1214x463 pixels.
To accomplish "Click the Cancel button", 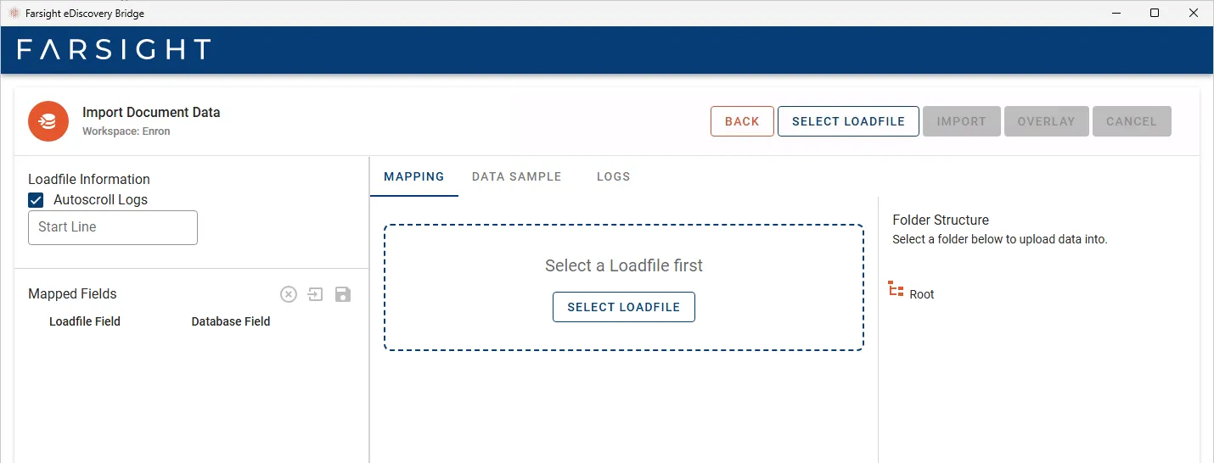I will click(x=1131, y=121).
